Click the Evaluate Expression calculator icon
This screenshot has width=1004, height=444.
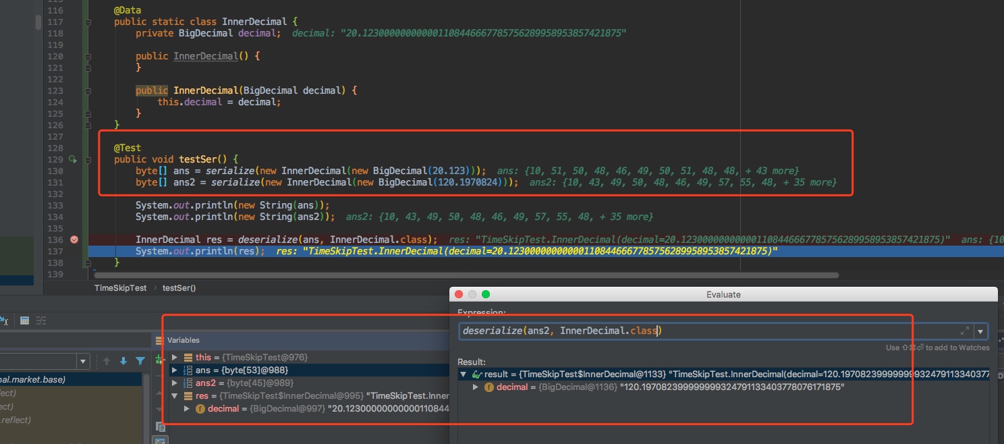coord(24,321)
